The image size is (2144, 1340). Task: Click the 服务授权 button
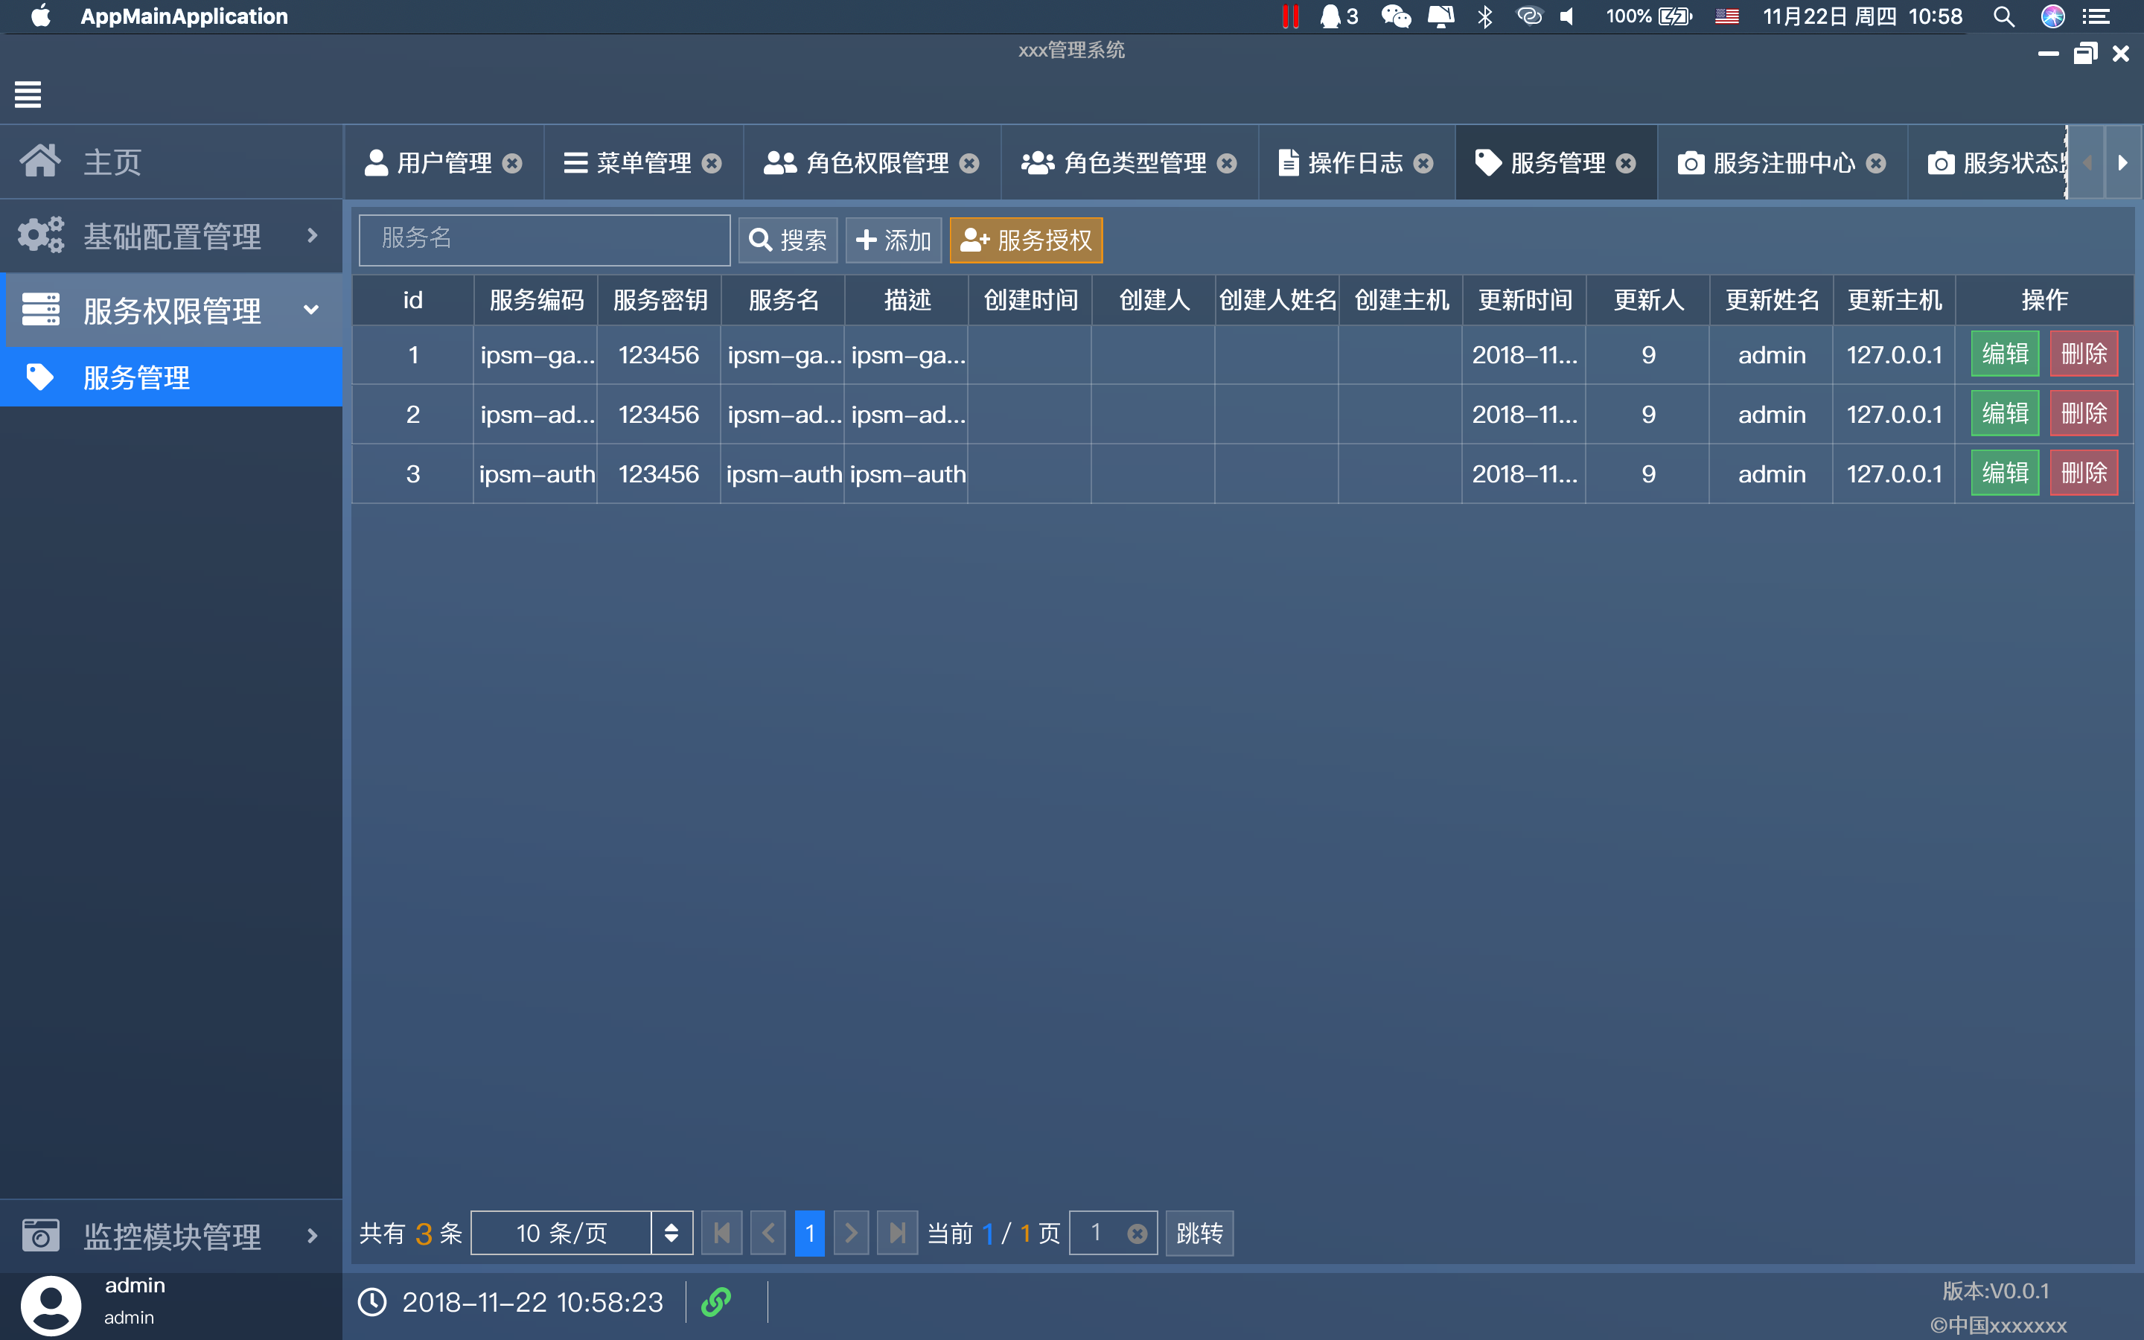(1026, 239)
